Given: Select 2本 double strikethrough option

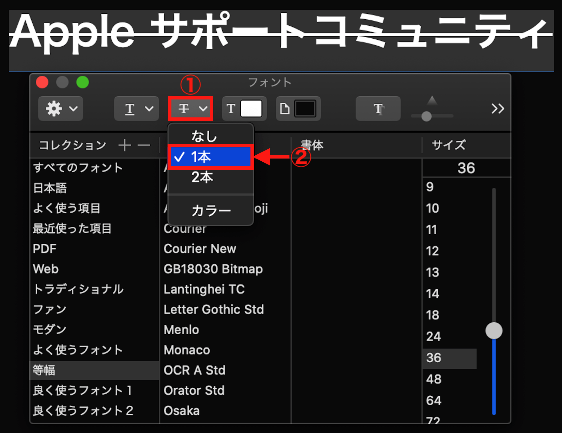Looking at the screenshot, I should click(211, 177).
